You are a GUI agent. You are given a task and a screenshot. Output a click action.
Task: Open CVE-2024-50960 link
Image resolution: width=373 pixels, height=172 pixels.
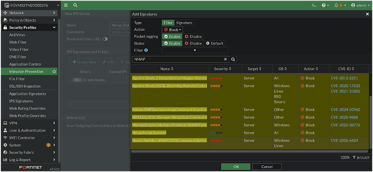point(345,110)
